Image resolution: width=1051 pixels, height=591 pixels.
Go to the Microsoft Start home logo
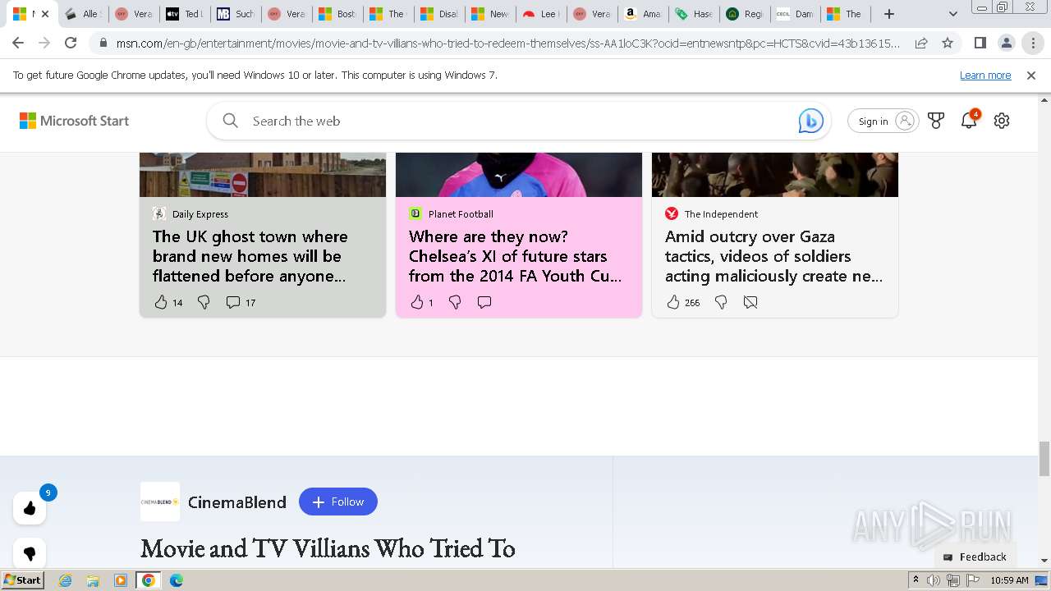pos(74,121)
